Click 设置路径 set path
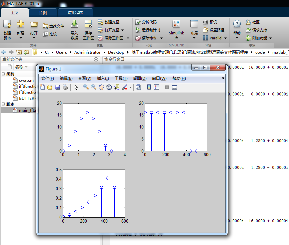 coord(214,30)
